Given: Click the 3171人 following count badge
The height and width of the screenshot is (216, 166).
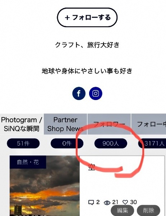Looking at the screenshot, I should point(152,143).
